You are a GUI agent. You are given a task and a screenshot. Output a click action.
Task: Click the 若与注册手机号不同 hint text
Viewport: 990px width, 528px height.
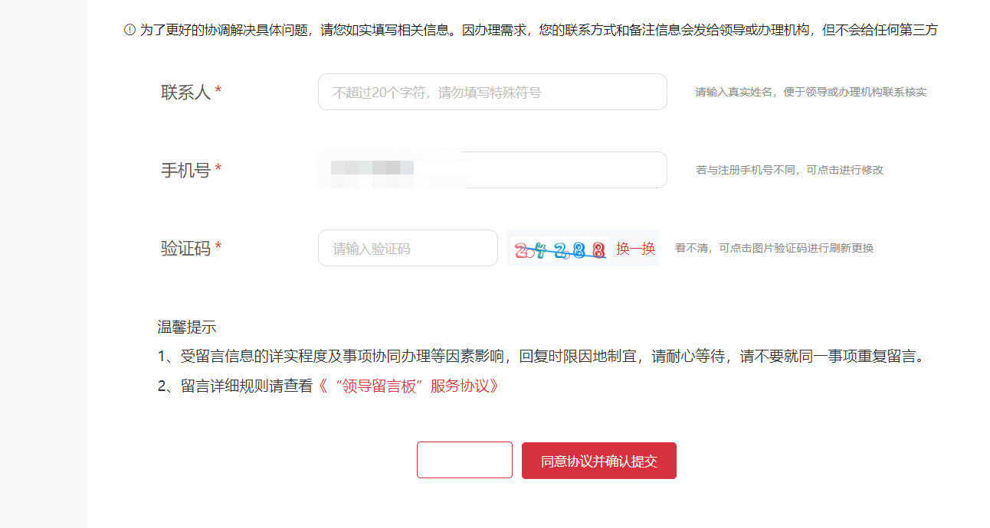tap(789, 170)
